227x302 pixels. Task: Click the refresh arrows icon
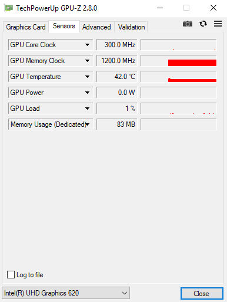pyautogui.click(x=203, y=24)
